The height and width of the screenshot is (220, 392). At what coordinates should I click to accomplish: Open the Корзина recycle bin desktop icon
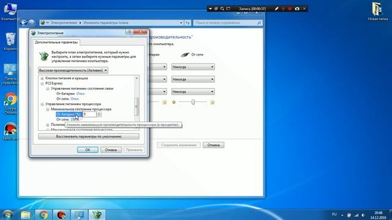pos(10,42)
